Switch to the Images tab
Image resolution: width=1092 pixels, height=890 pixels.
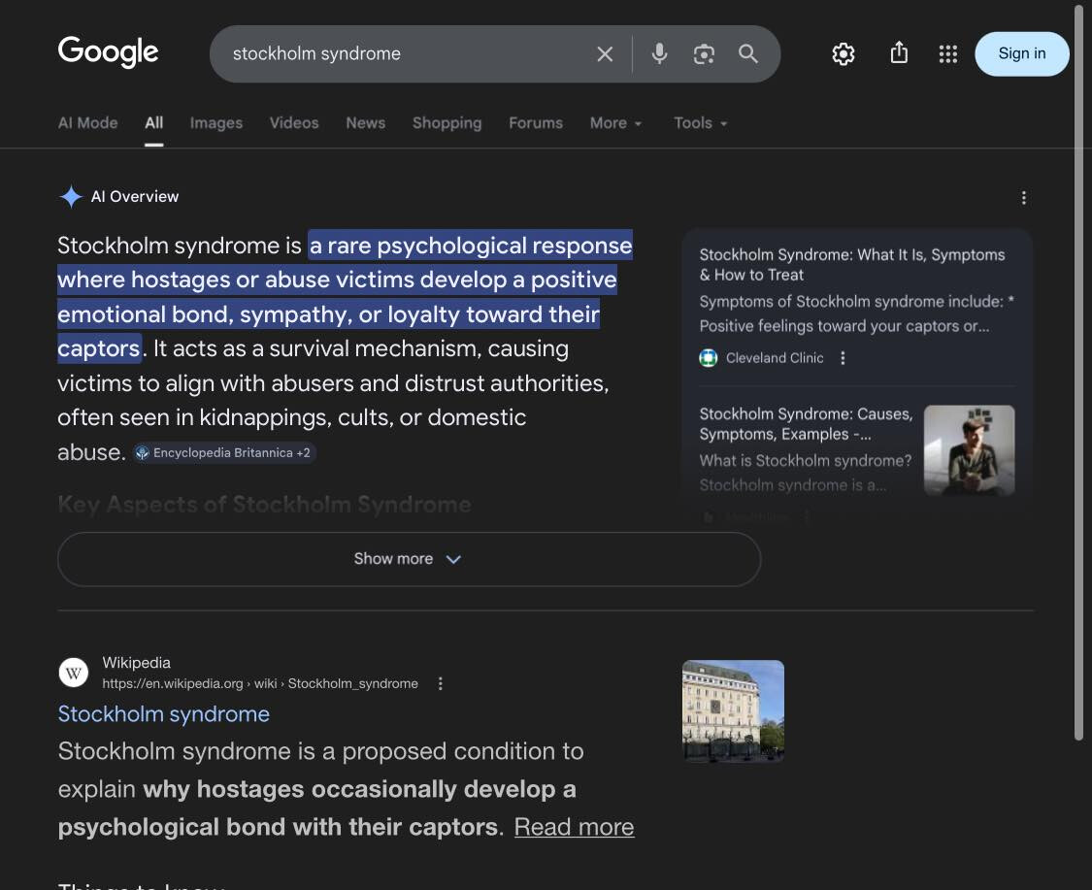tap(215, 123)
